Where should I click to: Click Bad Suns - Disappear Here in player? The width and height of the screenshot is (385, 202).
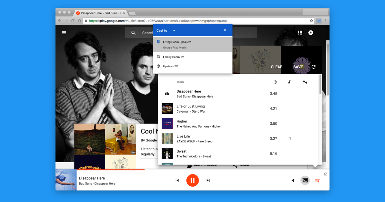point(97,184)
